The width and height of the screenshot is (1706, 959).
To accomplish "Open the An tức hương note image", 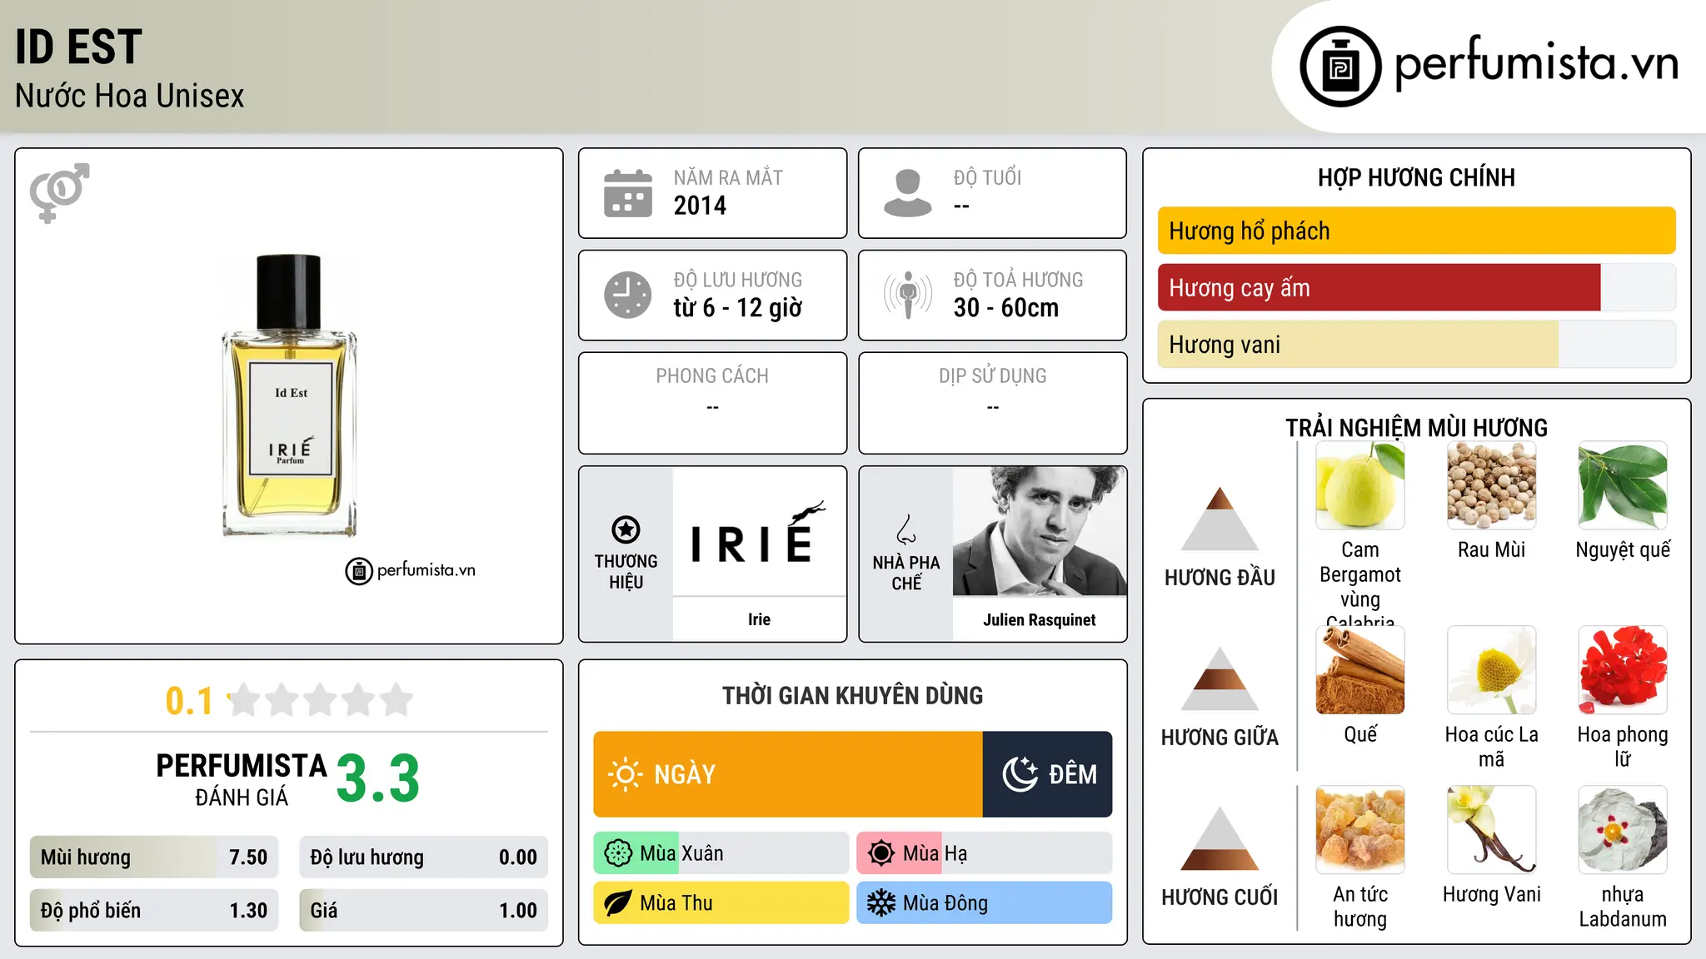I will (x=1360, y=830).
